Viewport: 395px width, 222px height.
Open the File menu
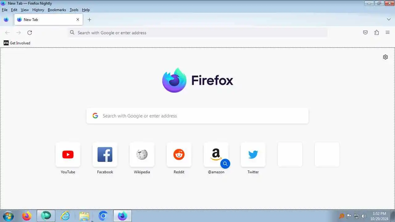(5, 10)
